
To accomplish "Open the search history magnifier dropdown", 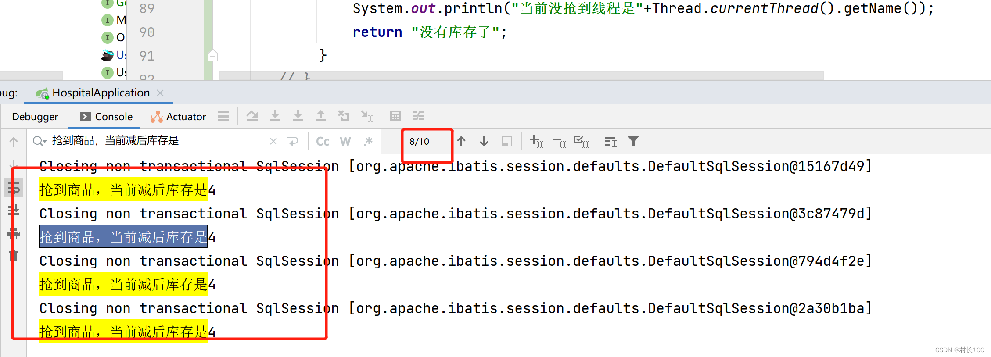I will [39, 141].
